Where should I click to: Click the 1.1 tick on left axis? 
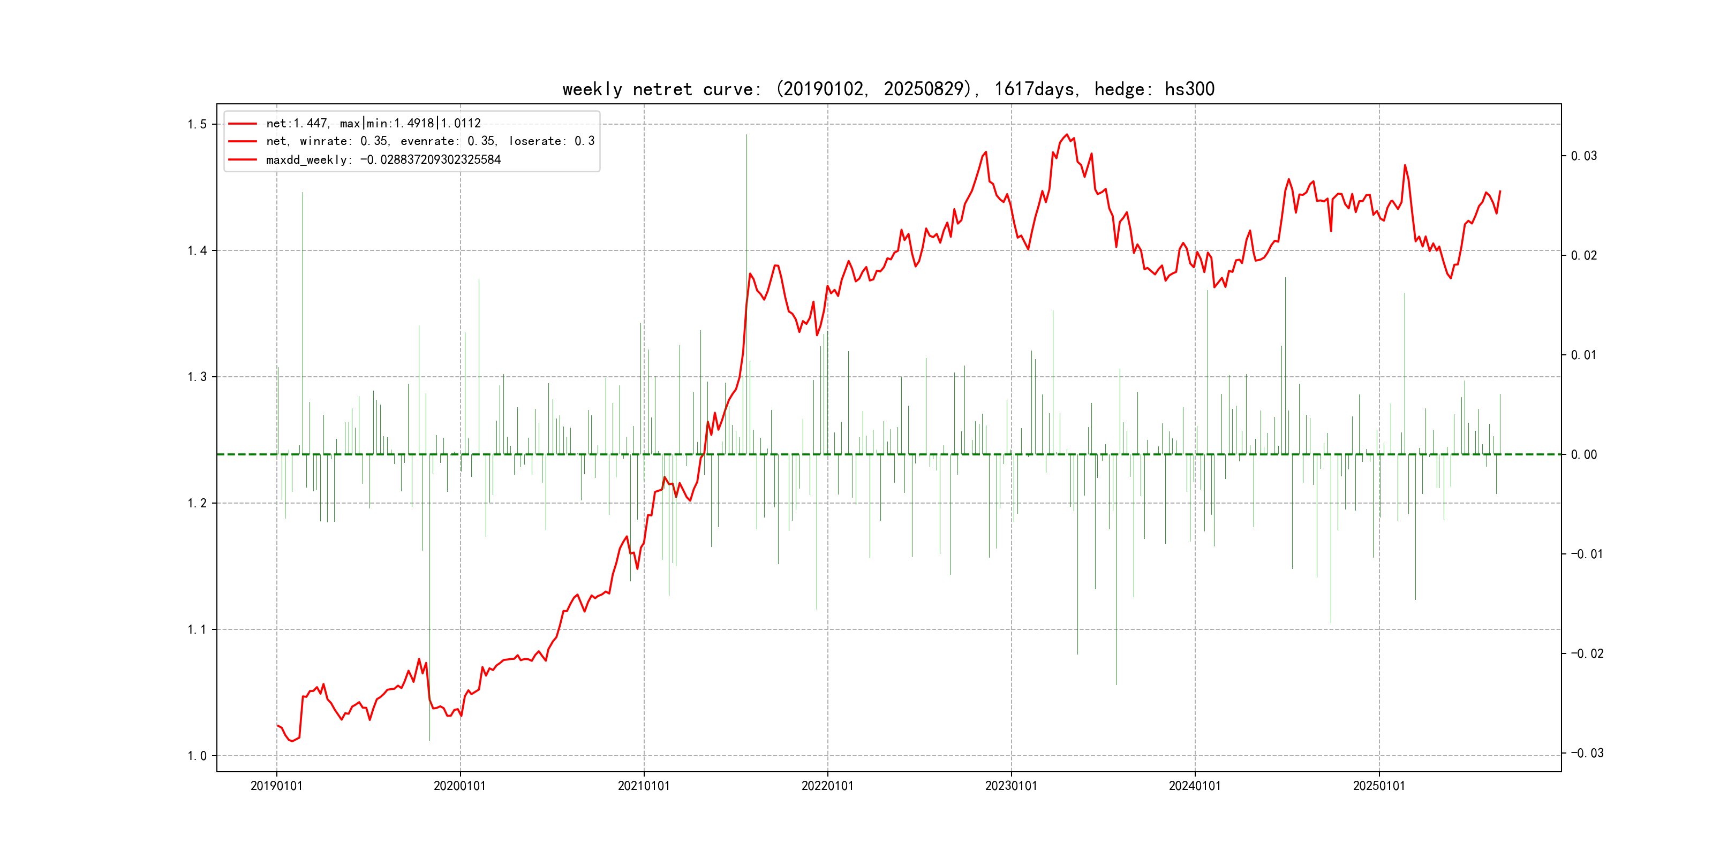click(197, 630)
